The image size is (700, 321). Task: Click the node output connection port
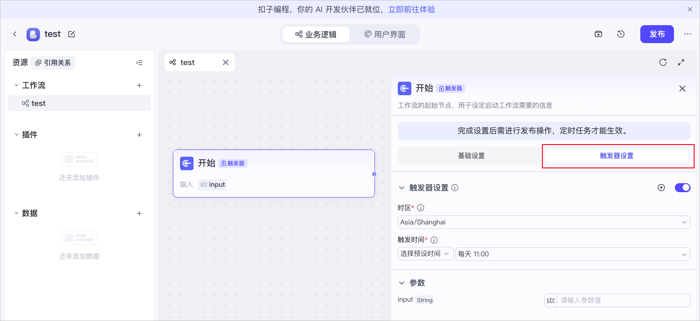pyautogui.click(x=374, y=174)
